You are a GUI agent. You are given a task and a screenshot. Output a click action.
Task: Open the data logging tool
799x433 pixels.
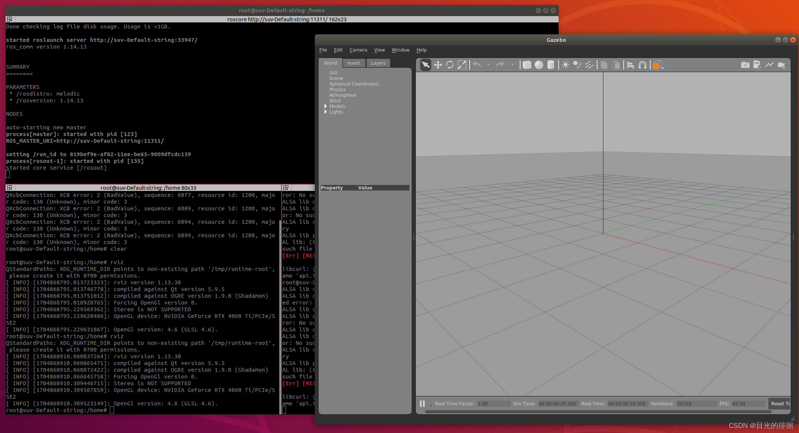point(757,65)
